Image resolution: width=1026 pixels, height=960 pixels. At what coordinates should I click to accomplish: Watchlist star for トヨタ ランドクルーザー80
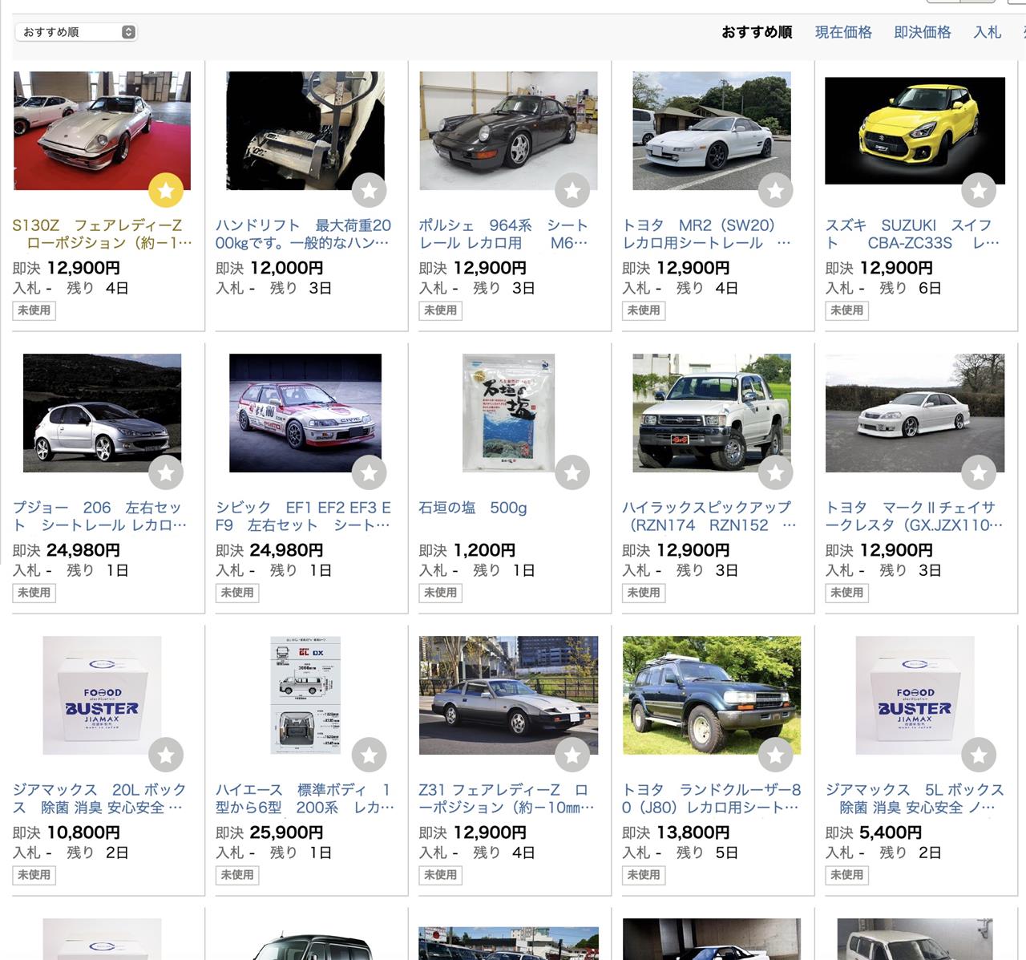776,755
